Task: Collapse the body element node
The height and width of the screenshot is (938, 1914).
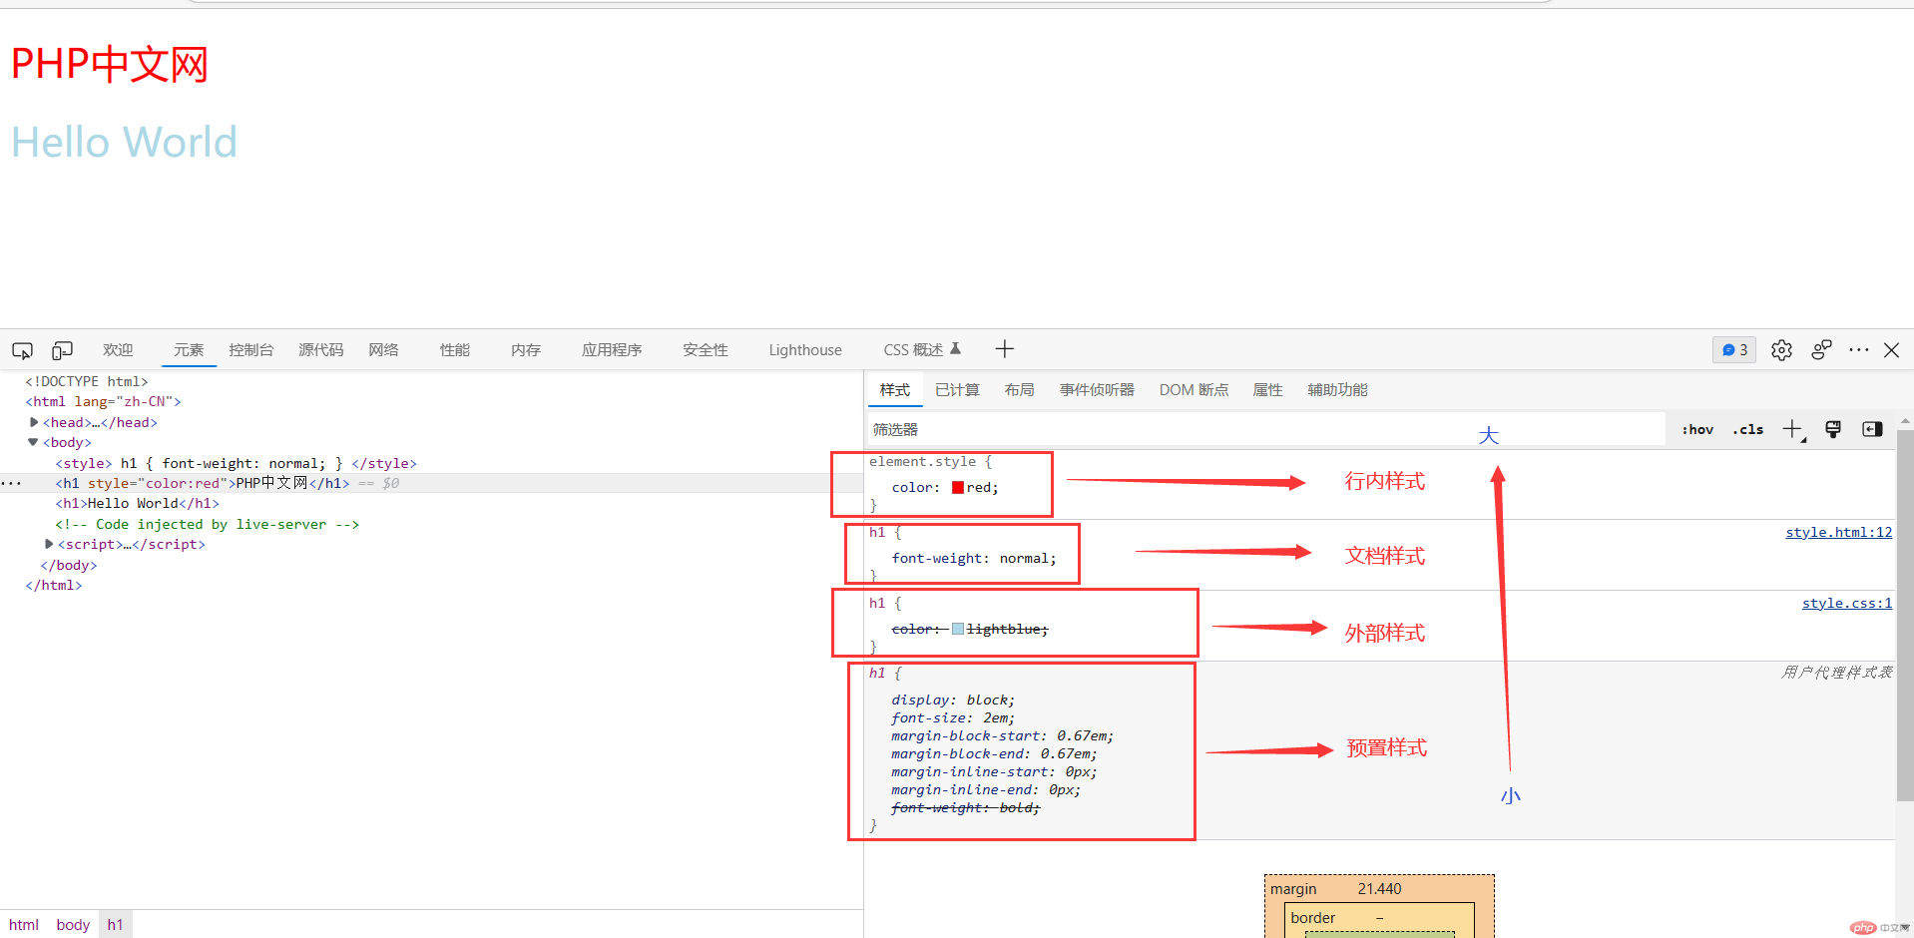Action: (33, 442)
